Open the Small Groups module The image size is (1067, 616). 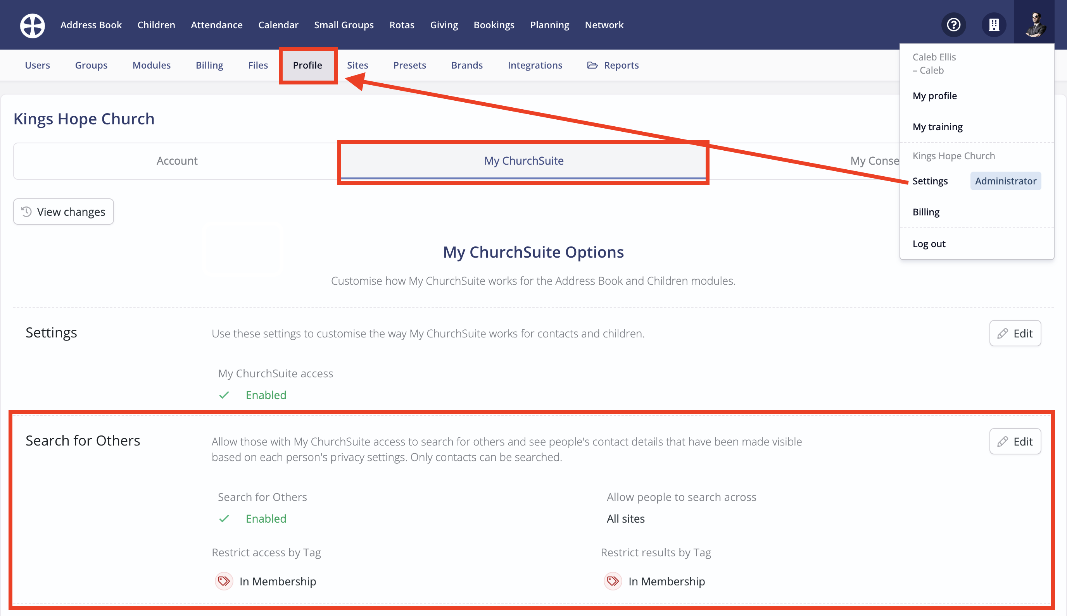tap(344, 25)
